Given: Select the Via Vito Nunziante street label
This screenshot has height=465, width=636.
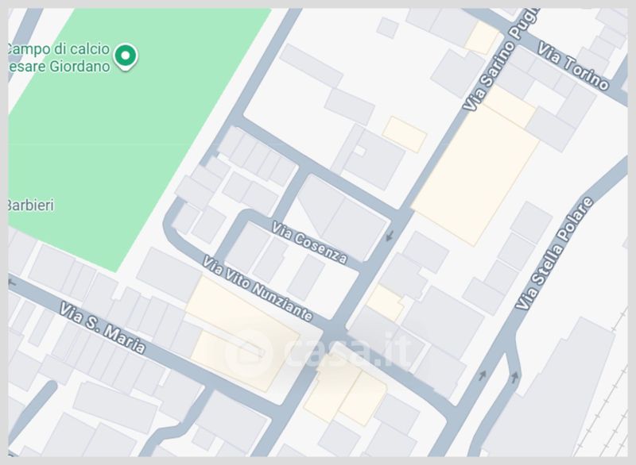Looking at the screenshot, I should pyautogui.click(x=258, y=288).
